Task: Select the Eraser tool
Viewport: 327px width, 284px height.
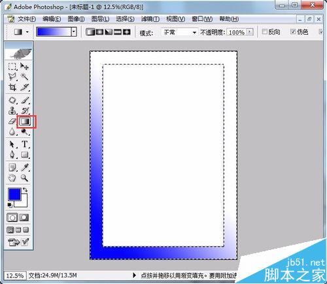Action: (12, 121)
